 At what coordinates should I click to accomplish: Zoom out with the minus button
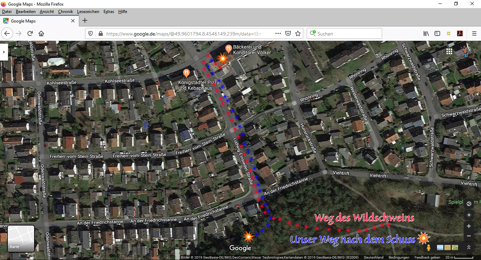[x=469, y=236]
